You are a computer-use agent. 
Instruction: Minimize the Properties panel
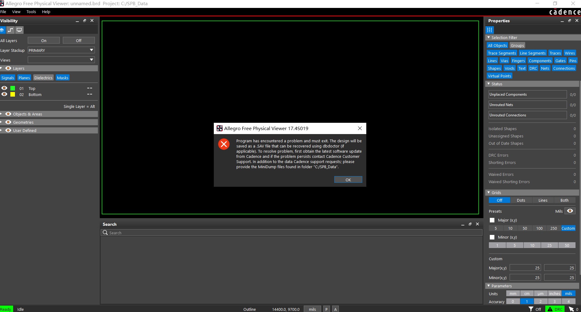point(562,21)
